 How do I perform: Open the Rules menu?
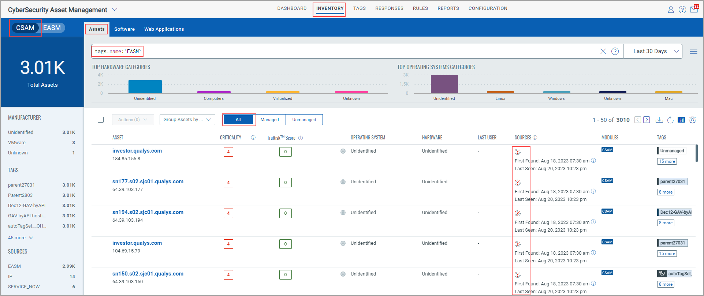(420, 8)
